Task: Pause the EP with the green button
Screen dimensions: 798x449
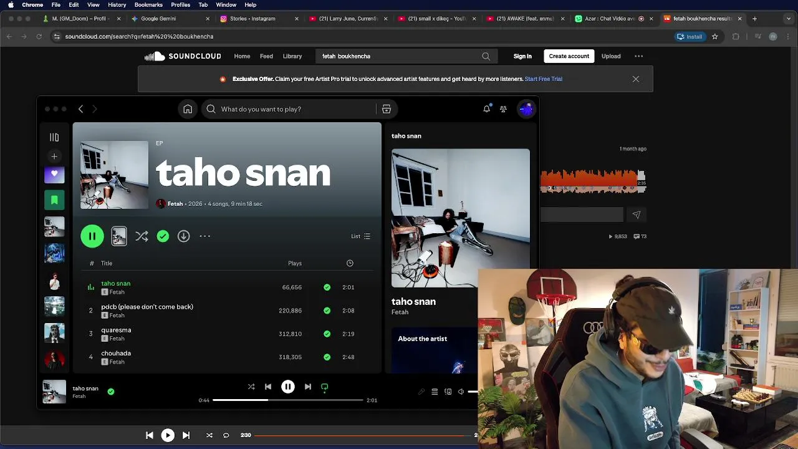Action: click(92, 236)
